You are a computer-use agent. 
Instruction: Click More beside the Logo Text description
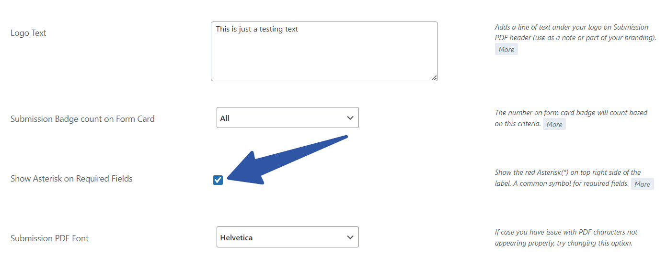[x=506, y=49]
